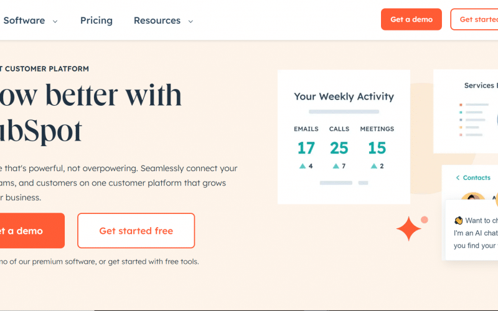The width and height of the screenshot is (498, 311).
Task: Click the back chevron beside Contacts
Action: 458,178
